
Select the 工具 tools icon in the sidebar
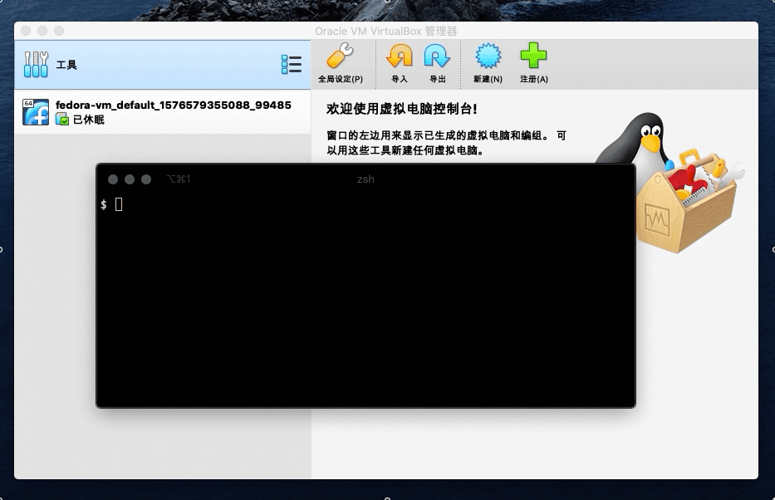click(36, 64)
